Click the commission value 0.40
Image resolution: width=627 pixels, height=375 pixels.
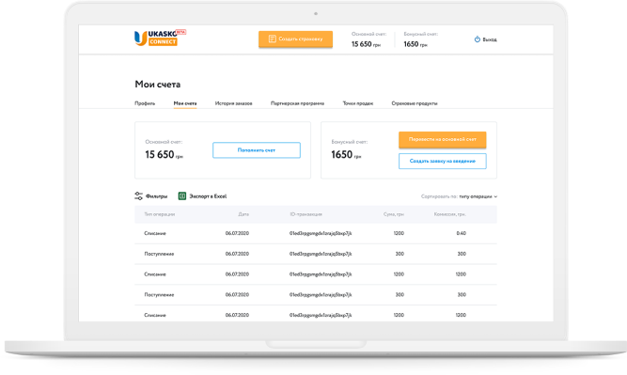coord(461,233)
